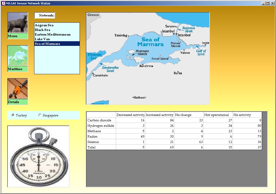Screen dimensions: 276x194
Task: Click the Details label button
Action: click(x=18, y=102)
